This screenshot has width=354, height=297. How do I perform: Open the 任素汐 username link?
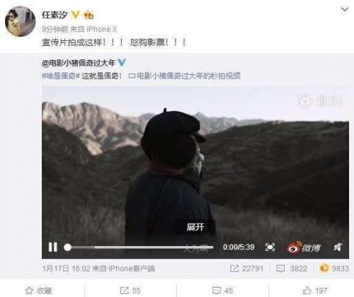point(55,15)
